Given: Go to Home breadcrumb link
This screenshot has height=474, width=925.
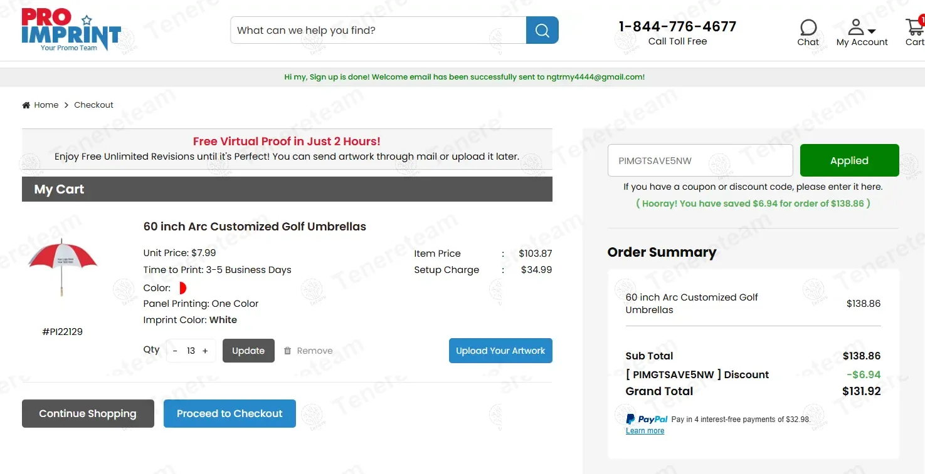Looking at the screenshot, I should click(x=46, y=105).
